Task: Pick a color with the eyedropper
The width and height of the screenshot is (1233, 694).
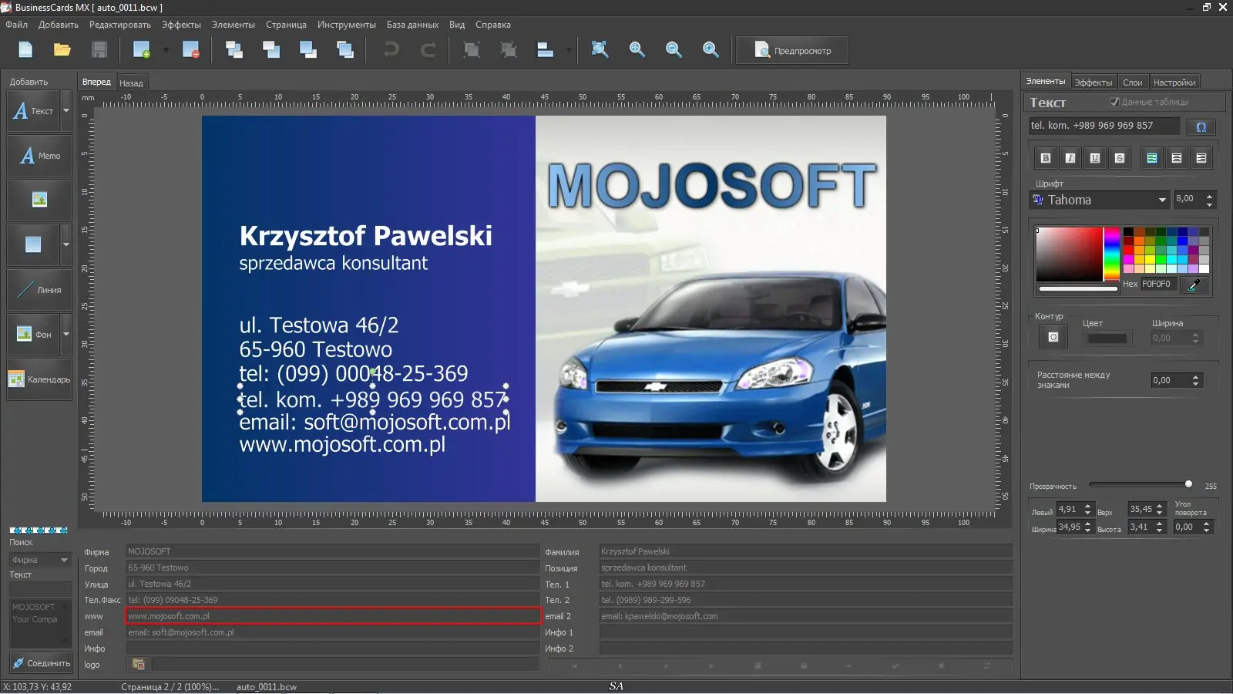Action: click(x=1194, y=285)
